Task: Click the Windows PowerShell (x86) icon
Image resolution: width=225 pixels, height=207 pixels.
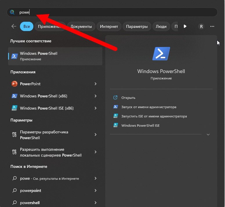Action: (x=14, y=96)
